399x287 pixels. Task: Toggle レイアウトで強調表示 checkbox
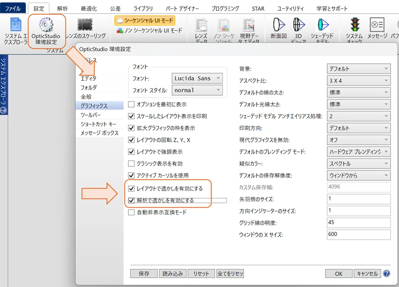[131, 151]
